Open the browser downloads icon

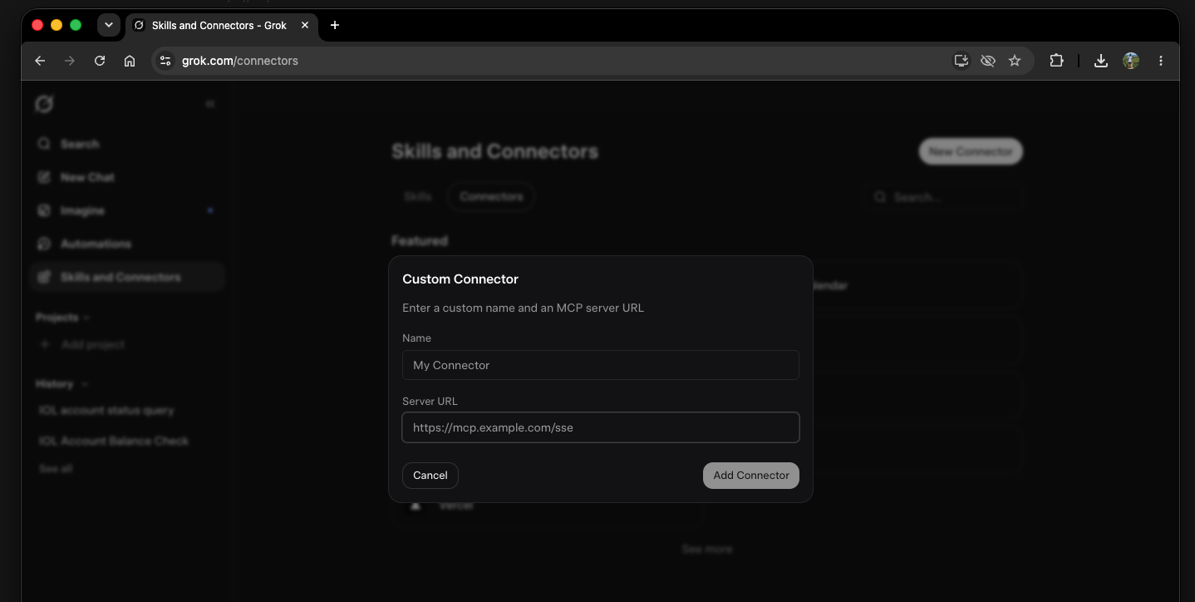tap(1101, 61)
